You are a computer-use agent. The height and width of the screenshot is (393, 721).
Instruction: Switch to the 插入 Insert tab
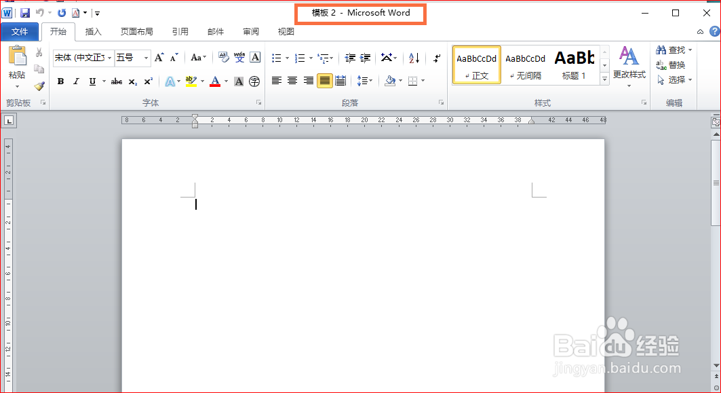point(93,32)
